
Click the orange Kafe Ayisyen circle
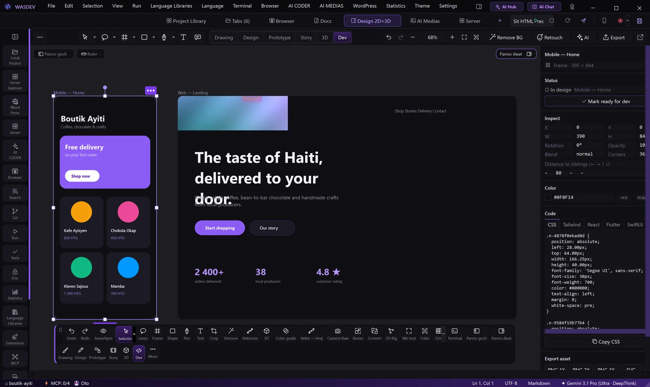coord(81,212)
